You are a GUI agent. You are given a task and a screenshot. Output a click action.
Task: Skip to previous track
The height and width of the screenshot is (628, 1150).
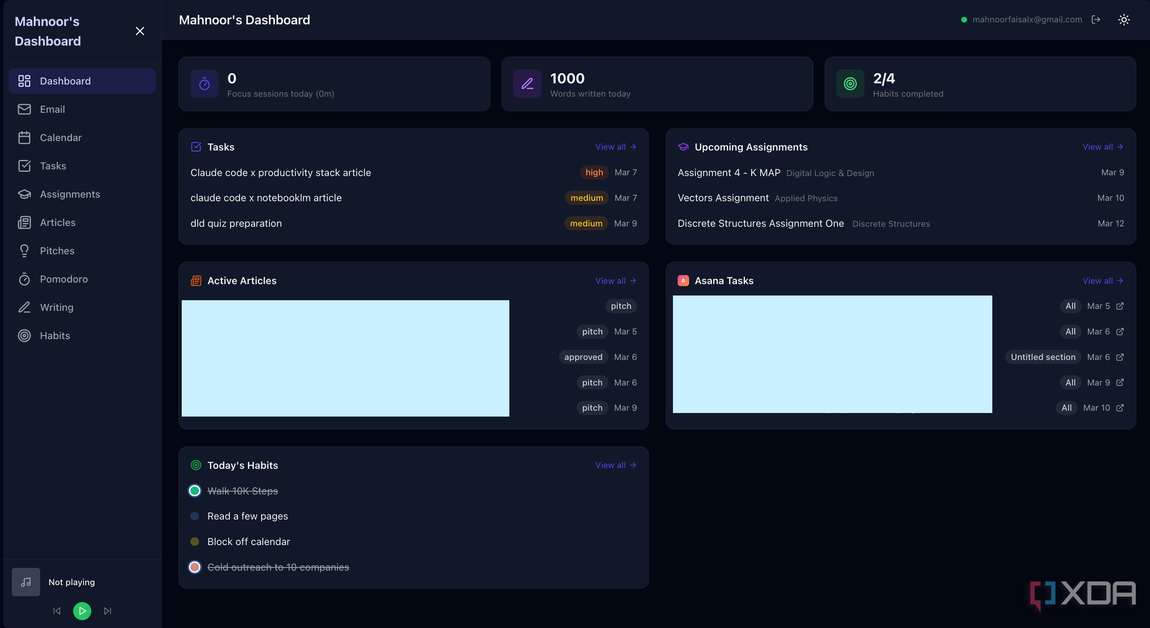pos(57,611)
